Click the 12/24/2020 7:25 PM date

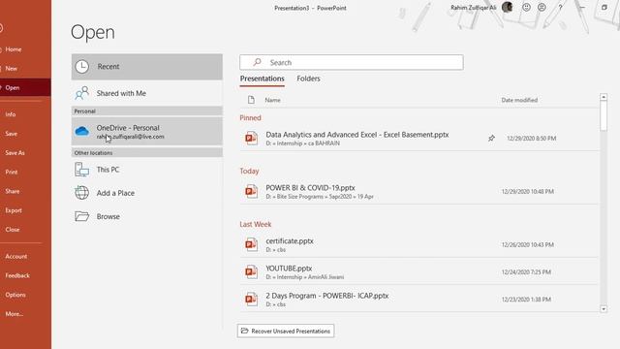pyautogui.click(x=526, y=272)
